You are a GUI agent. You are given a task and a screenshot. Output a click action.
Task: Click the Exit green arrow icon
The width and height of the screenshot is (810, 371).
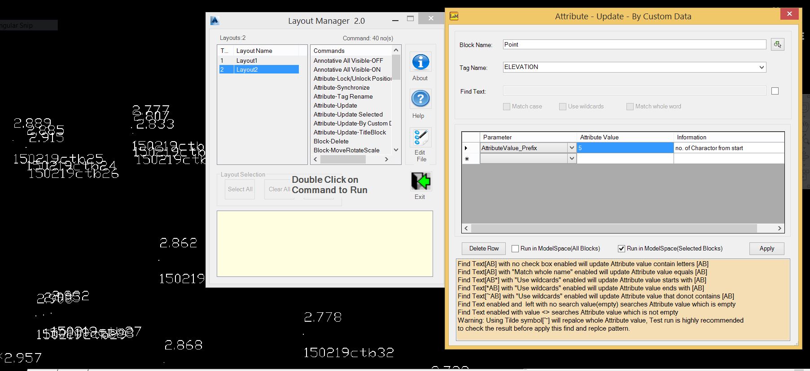point(420,181)
